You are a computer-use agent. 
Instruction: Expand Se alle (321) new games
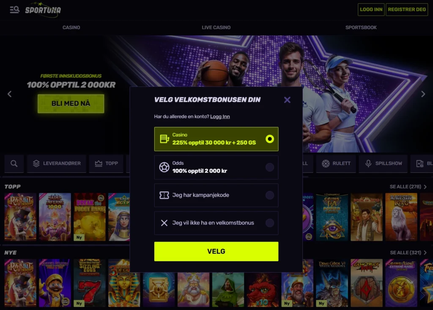coord(408,253)
